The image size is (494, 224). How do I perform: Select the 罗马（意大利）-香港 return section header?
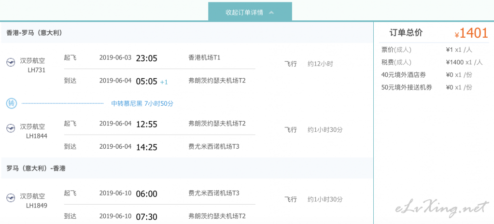[x=36, y=168]
